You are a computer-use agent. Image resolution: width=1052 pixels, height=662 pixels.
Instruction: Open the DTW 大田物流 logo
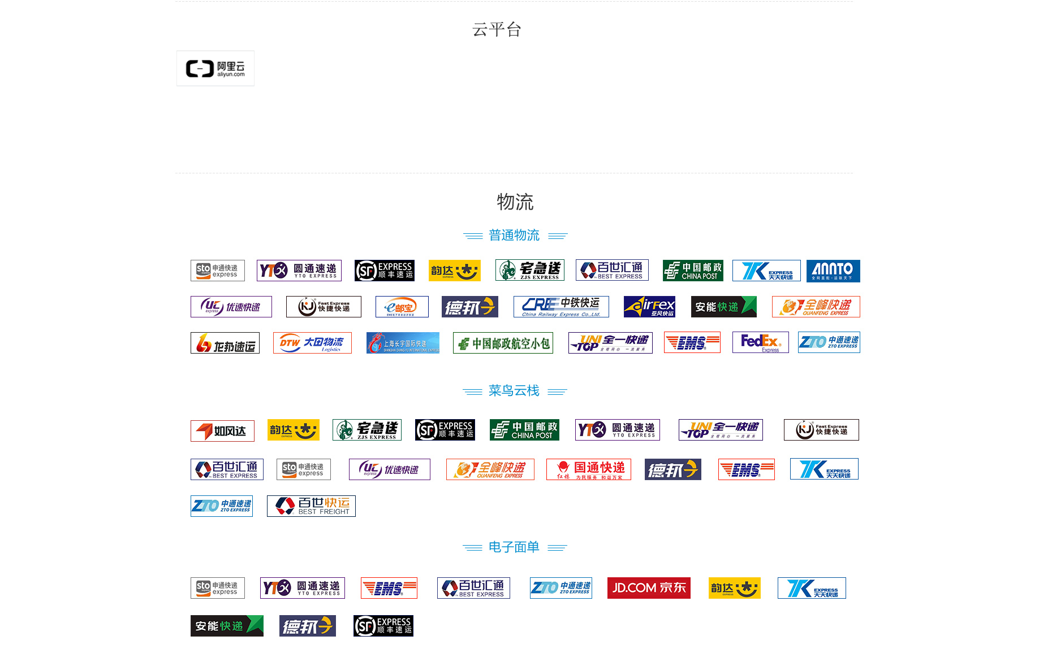click(312, 343)
